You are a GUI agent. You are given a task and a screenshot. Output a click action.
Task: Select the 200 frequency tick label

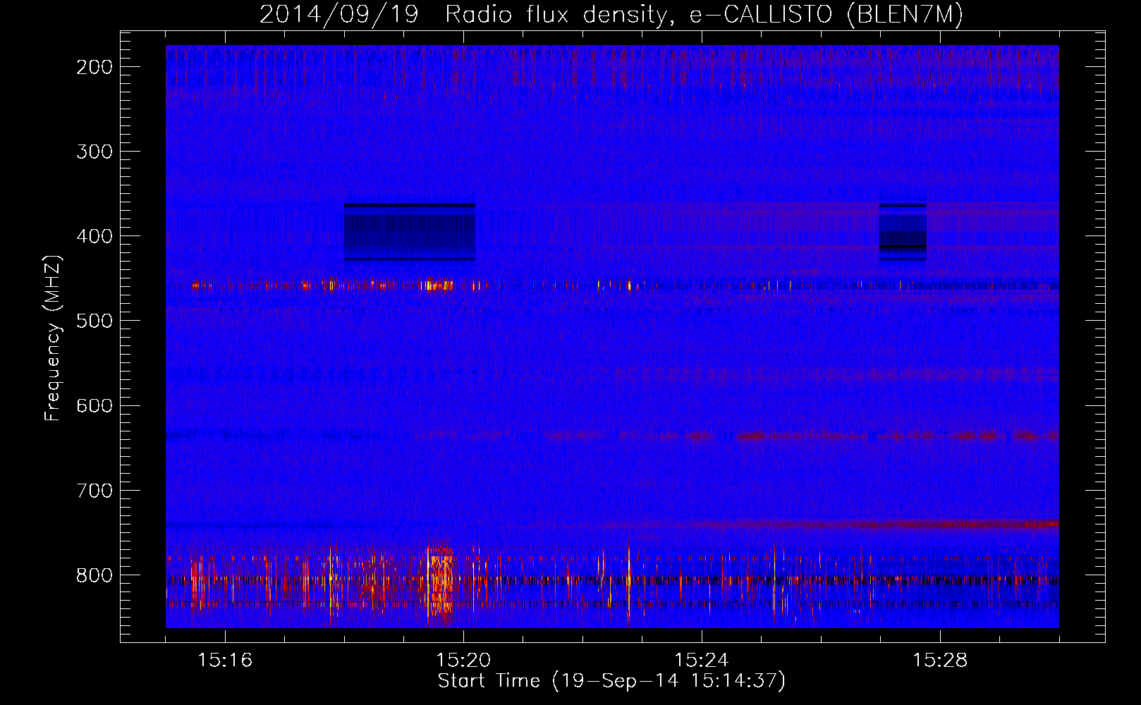(x=94, y=67)
